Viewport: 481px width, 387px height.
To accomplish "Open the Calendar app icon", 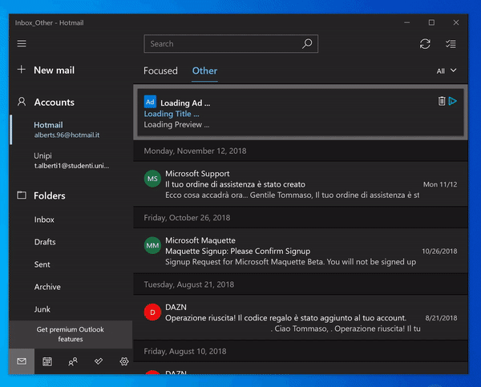I will click(47, 361).
